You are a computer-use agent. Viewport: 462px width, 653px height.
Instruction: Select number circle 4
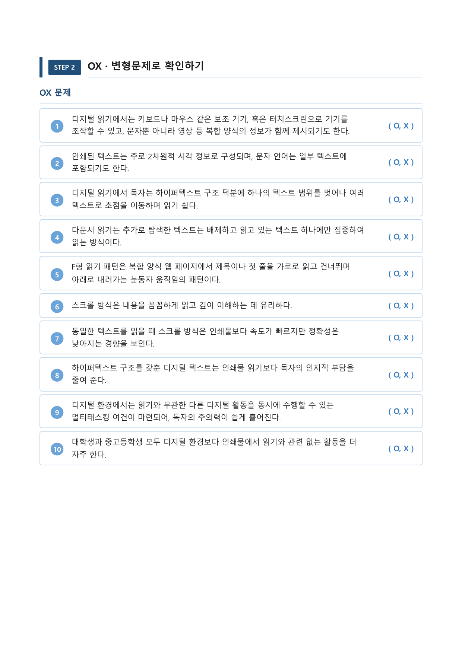[57, 238]
